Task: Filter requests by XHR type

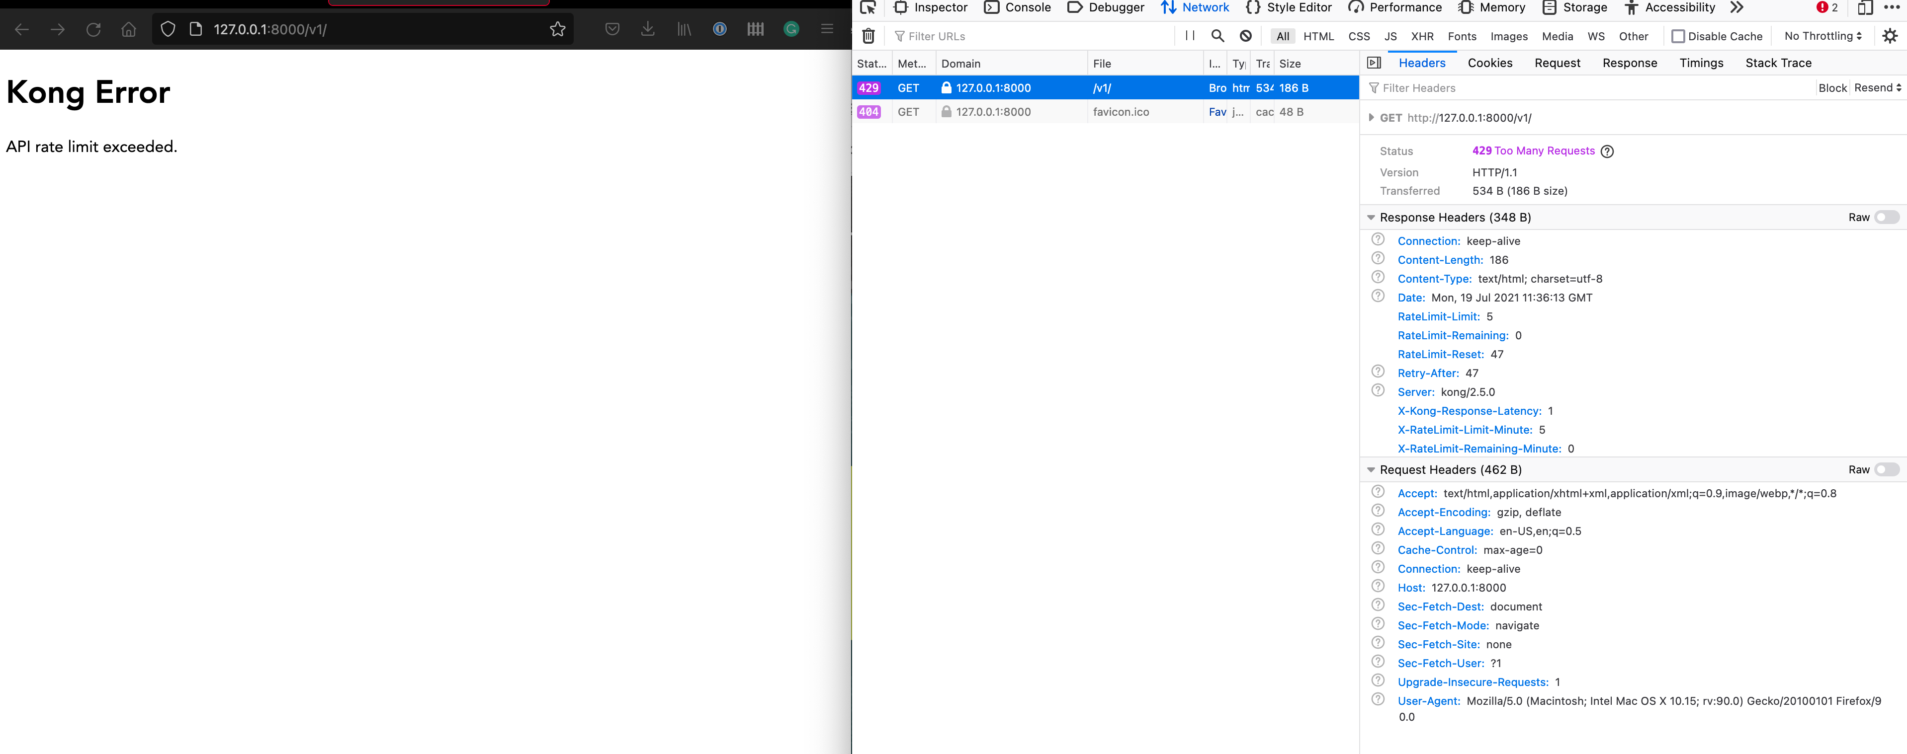Action: point(1421,36)
